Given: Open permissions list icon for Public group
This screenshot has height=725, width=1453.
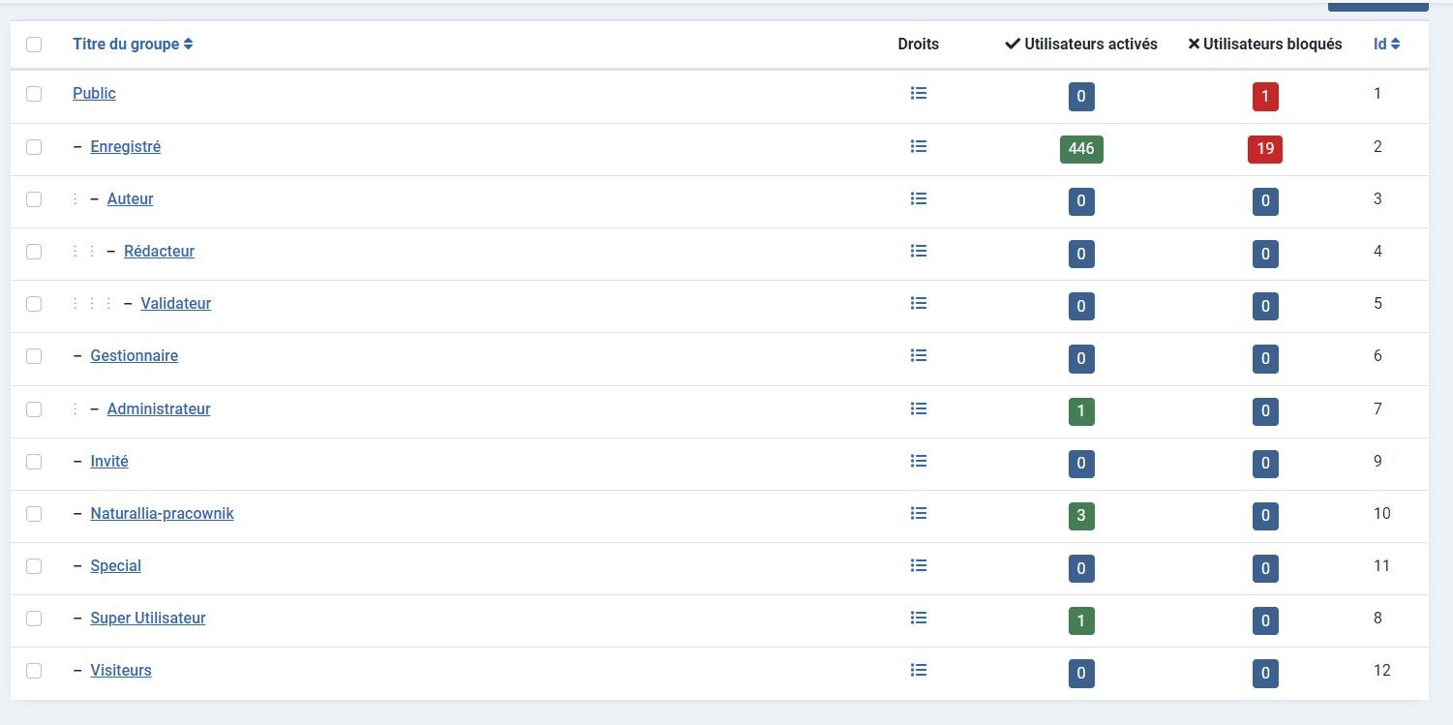Looking at the screenshot, I should pyautogui.click(x=919, y=93).
